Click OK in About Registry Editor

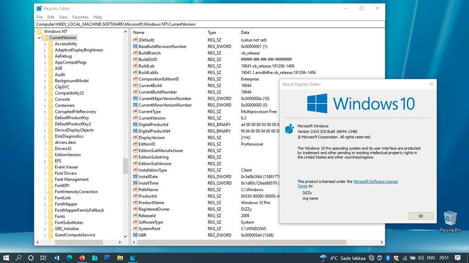click(x=420, y=216)
